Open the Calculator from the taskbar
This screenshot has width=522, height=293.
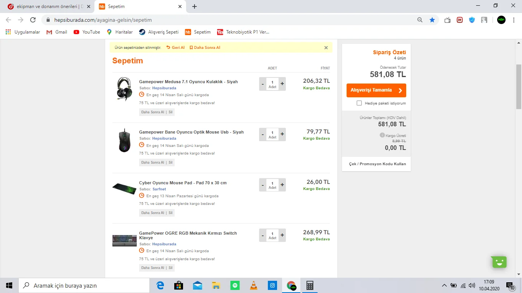pos(310,285)
